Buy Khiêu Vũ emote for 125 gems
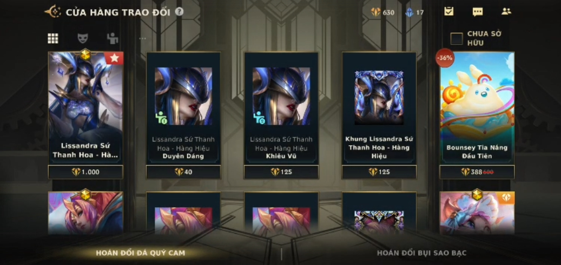561x265 pixels. point(281,172)
